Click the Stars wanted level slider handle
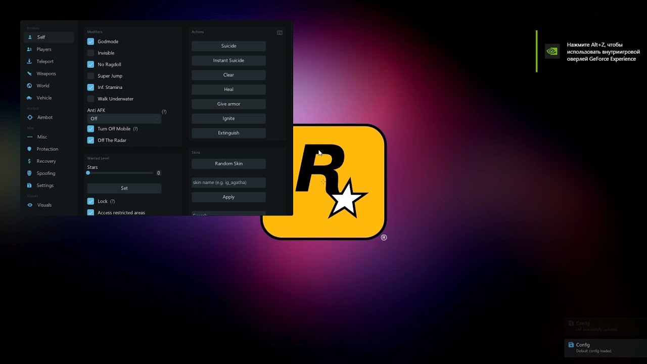The height and width of the screenshot is (364, 647). click(x=88, y=173)
